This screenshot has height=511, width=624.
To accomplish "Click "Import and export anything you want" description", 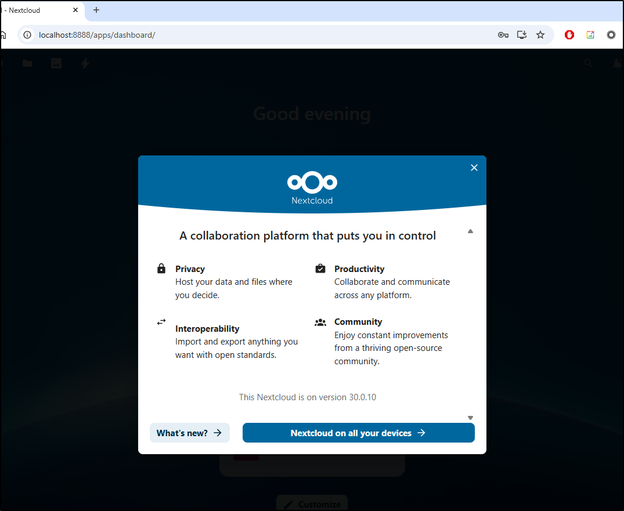I will 236,348.
